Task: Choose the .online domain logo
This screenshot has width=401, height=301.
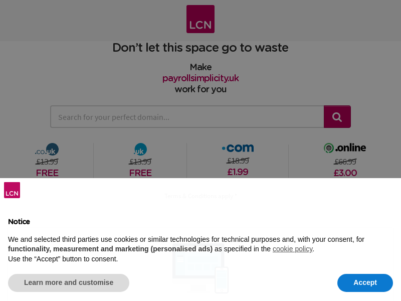Action: [x=345, y=148]
